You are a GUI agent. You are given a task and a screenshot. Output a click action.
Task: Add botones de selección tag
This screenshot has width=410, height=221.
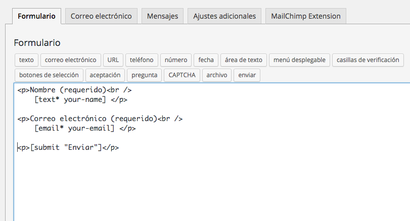[x=49, y=75]
